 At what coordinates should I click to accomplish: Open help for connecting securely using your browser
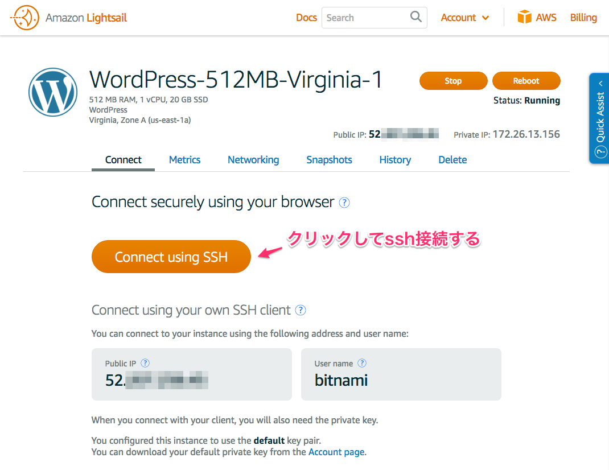(344, 203)
